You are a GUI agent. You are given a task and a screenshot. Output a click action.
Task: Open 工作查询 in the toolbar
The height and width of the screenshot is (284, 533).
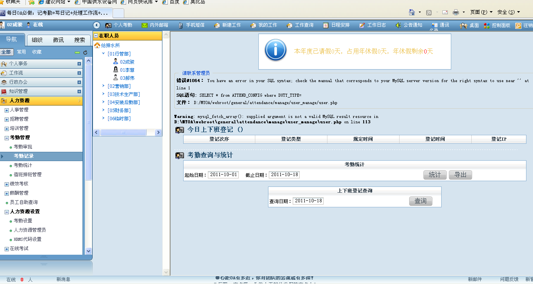tap(300, 25)
